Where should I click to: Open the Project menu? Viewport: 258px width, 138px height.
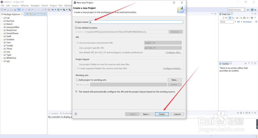(x=53, y=6)
